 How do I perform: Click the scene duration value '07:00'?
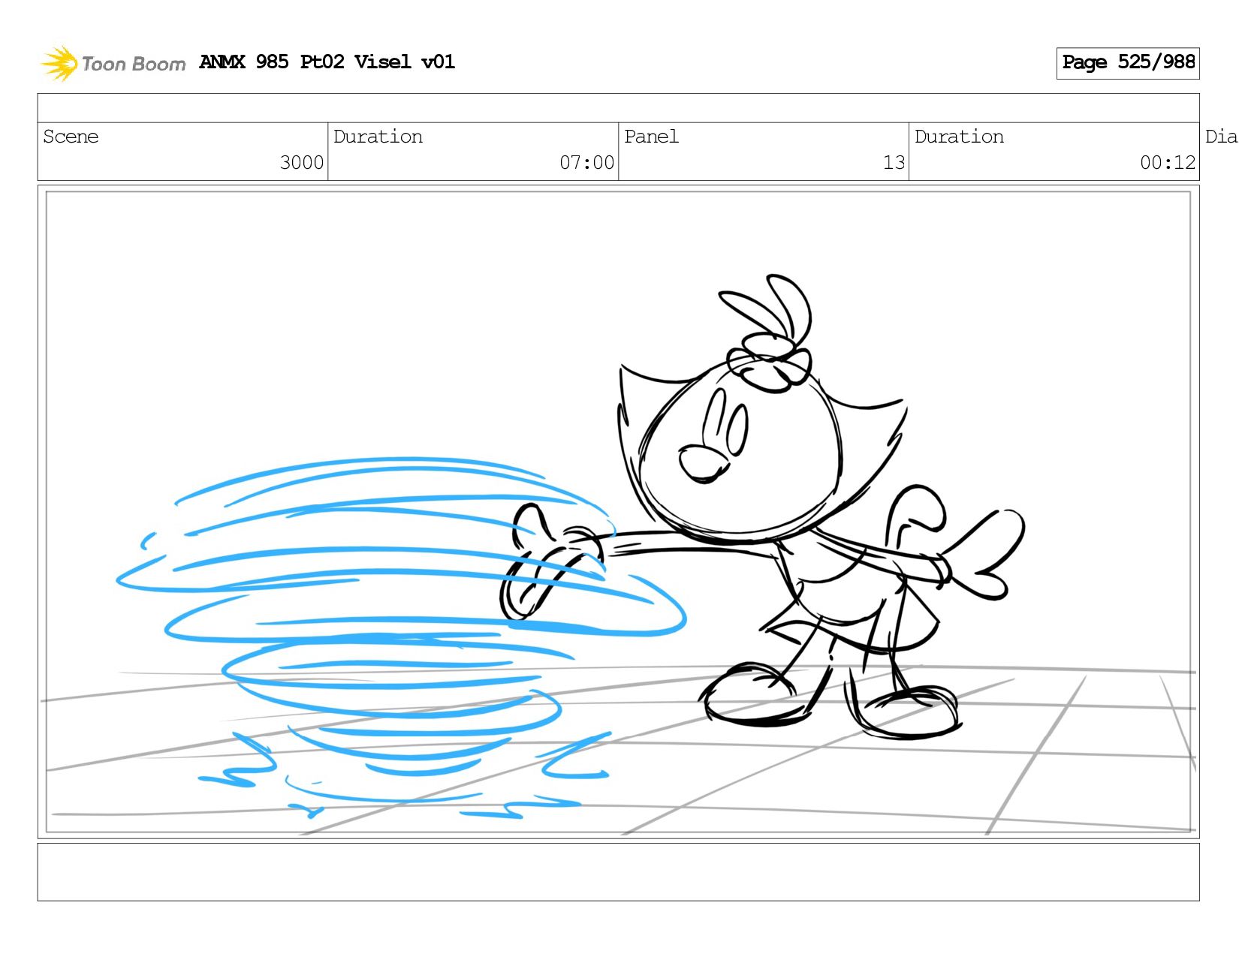click(x=586, y=162)
